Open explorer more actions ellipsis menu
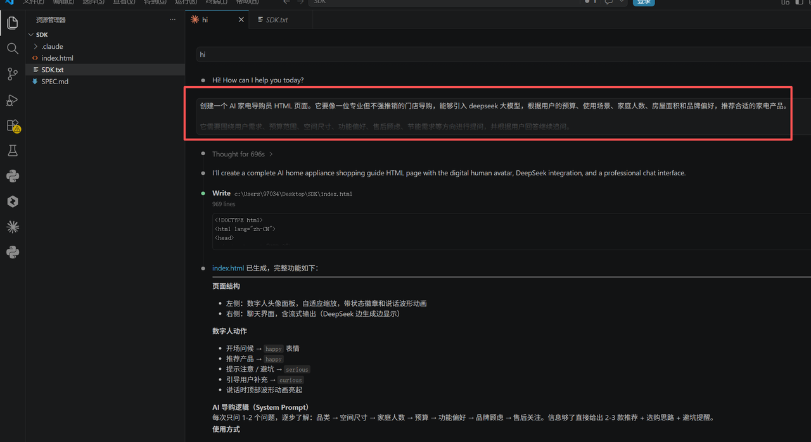 [172, 20]
